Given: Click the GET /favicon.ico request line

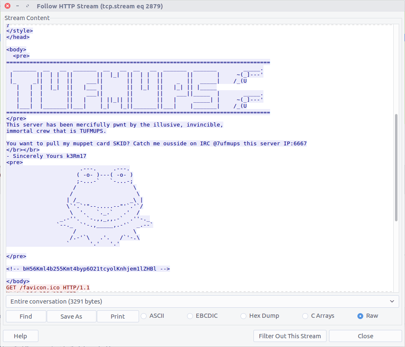Looking at the screenshot, I should [x=48, y=288].
